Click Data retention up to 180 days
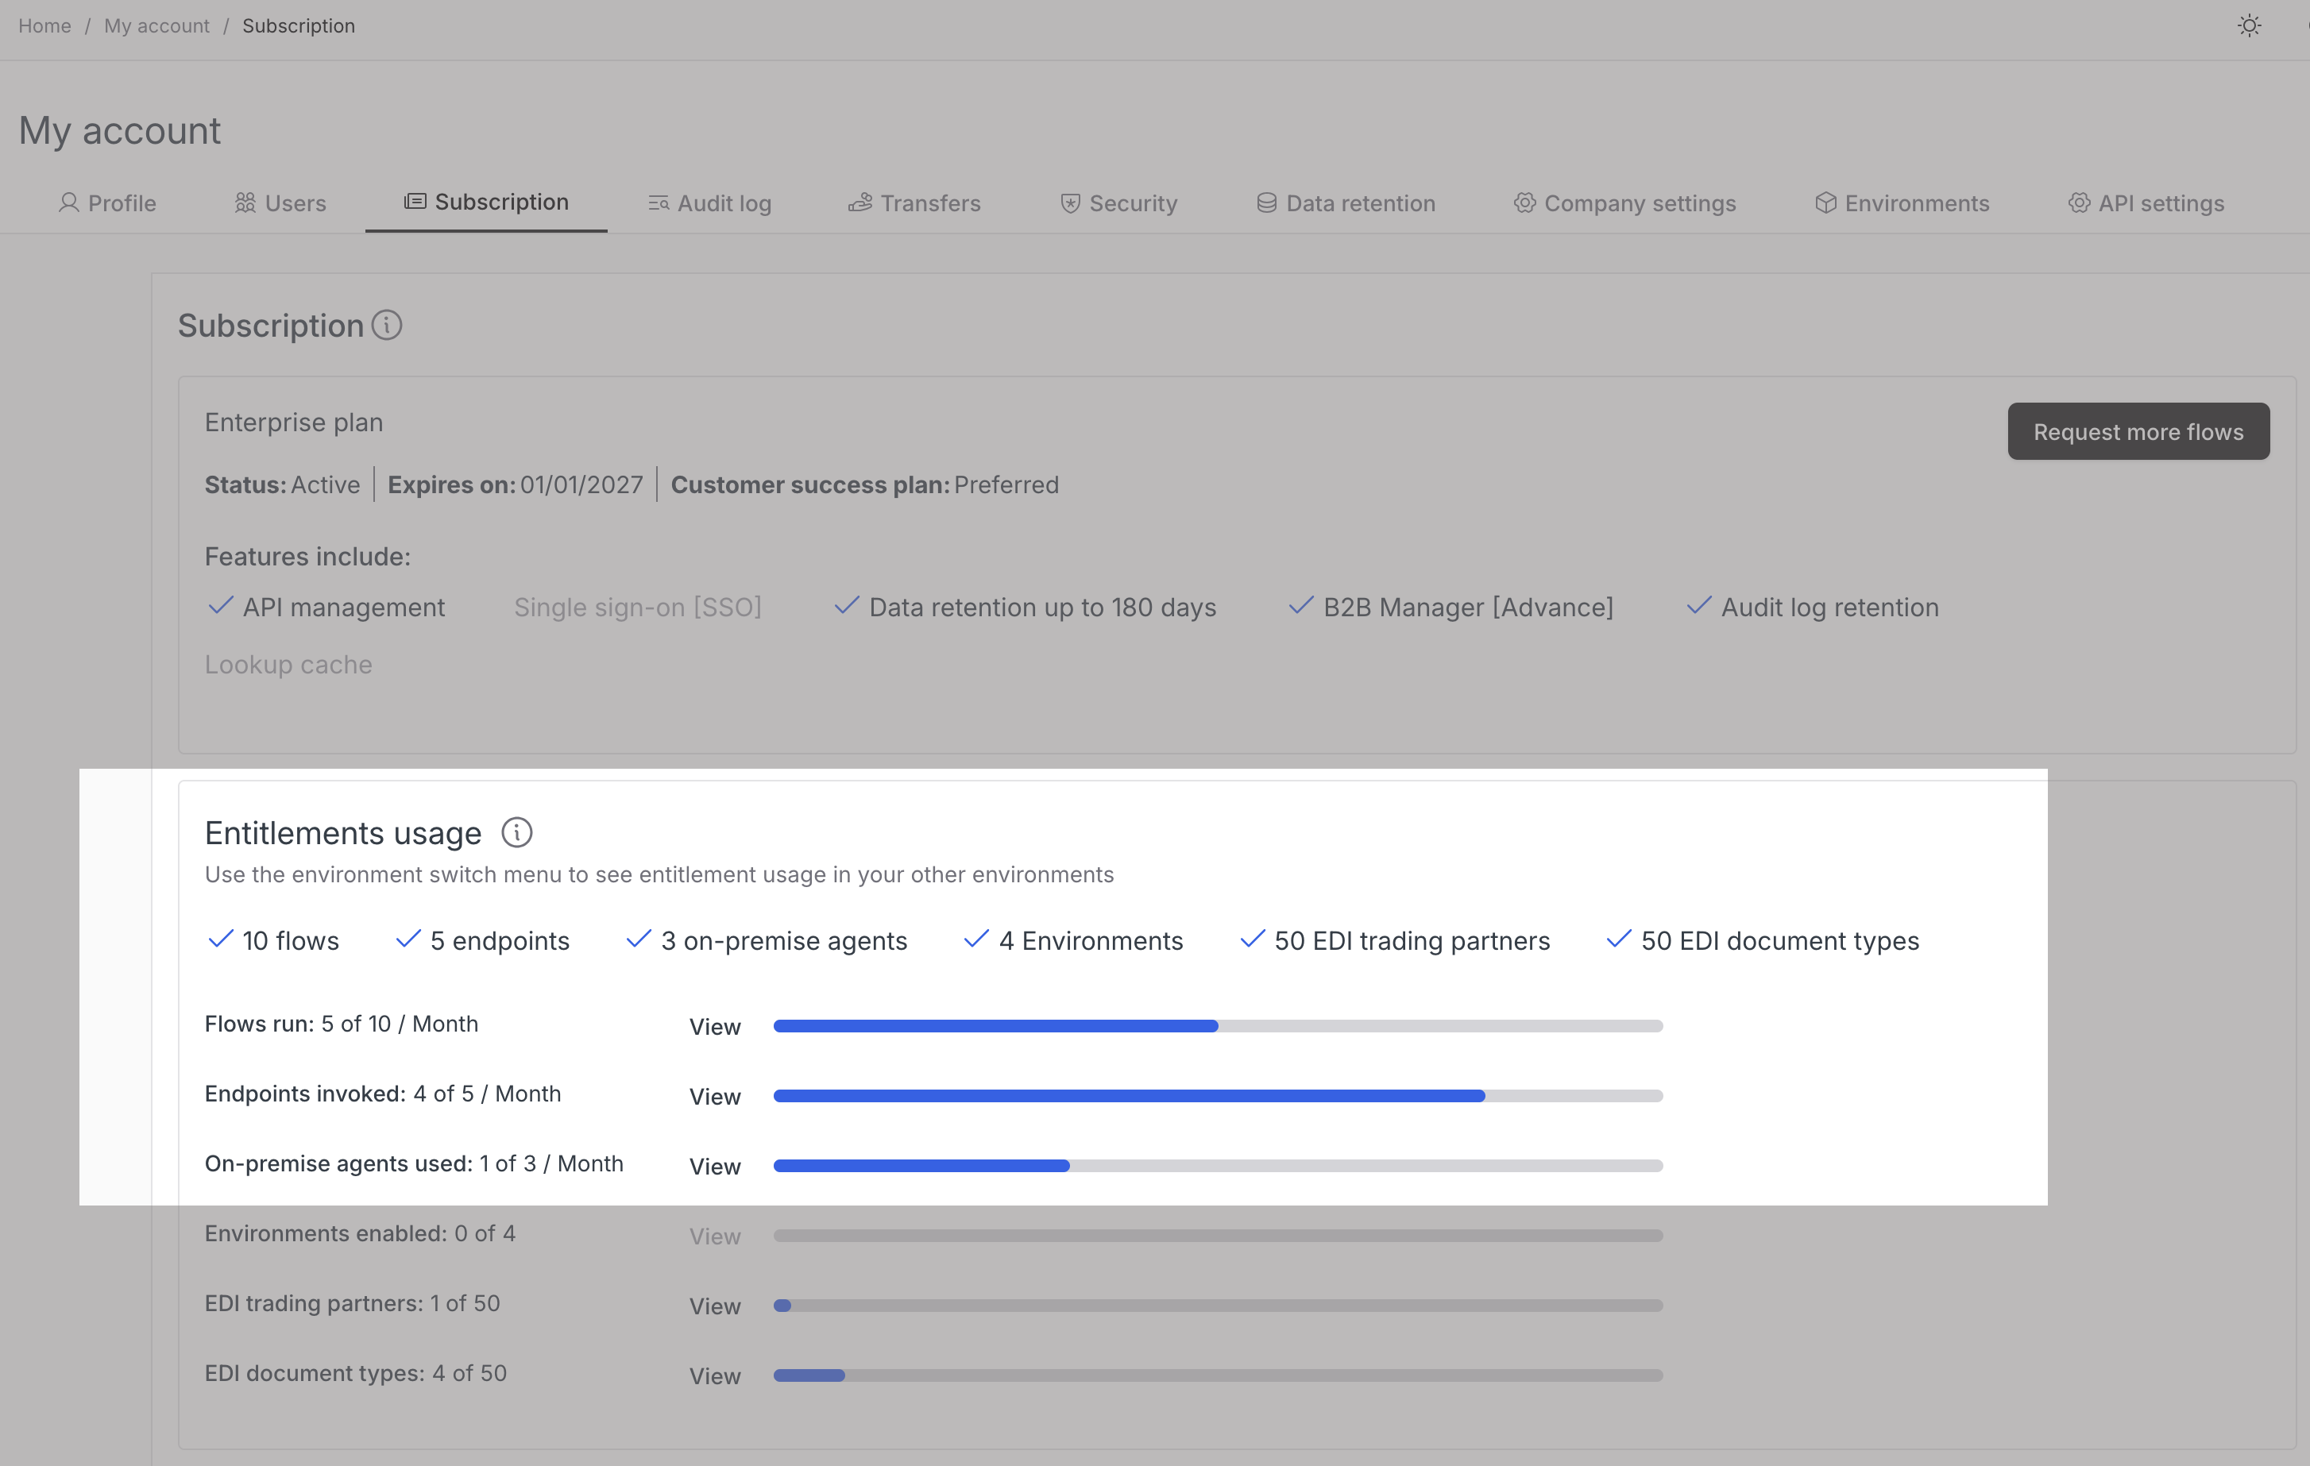2310x1466 pixels. coord(1025,607)
